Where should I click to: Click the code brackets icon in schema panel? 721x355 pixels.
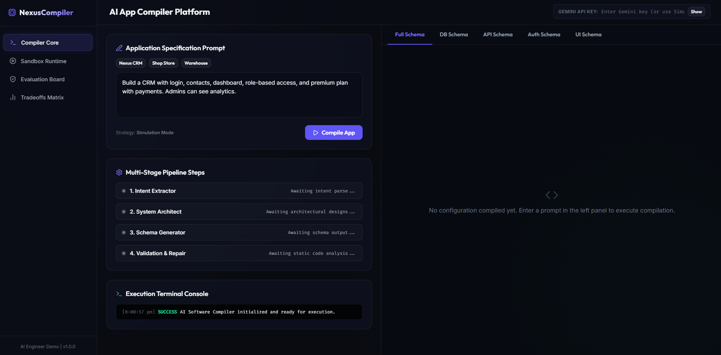[552, 195]
